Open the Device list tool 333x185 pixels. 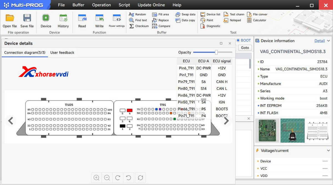point(210,14)
